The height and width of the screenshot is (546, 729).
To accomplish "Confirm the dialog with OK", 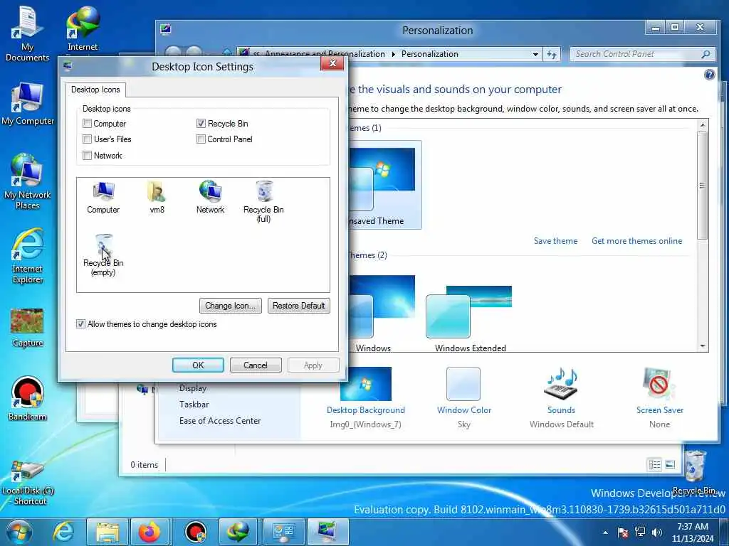I will [x=198, y=365].
